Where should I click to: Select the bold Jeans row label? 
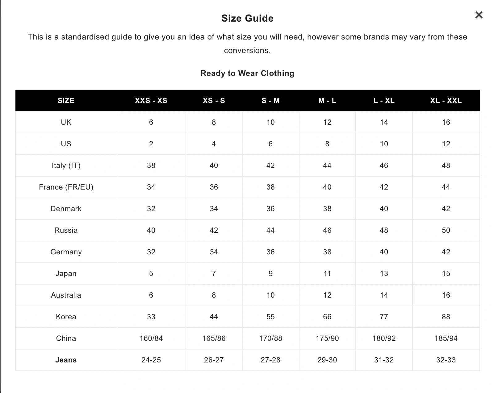[x=66, y=360]
